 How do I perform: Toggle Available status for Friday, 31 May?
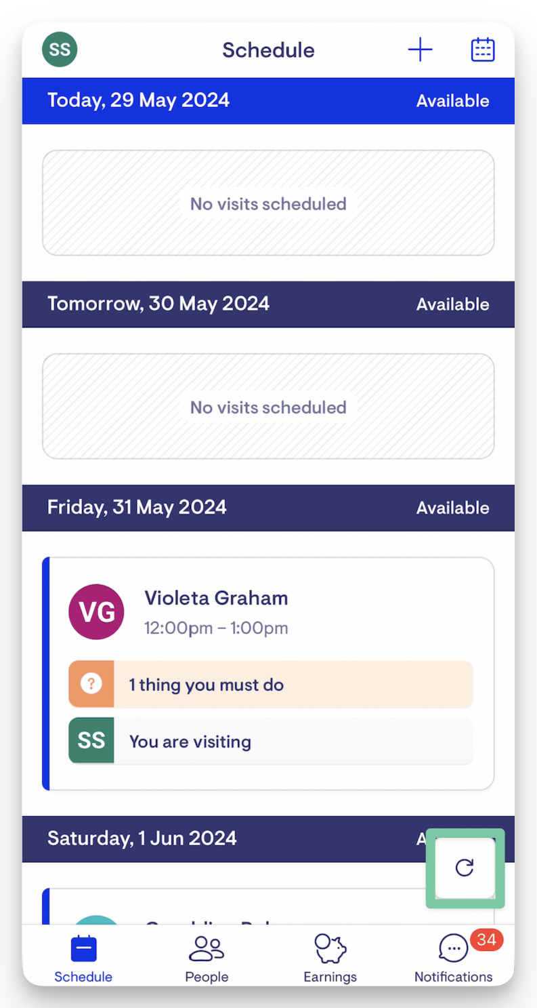point(452,508)
